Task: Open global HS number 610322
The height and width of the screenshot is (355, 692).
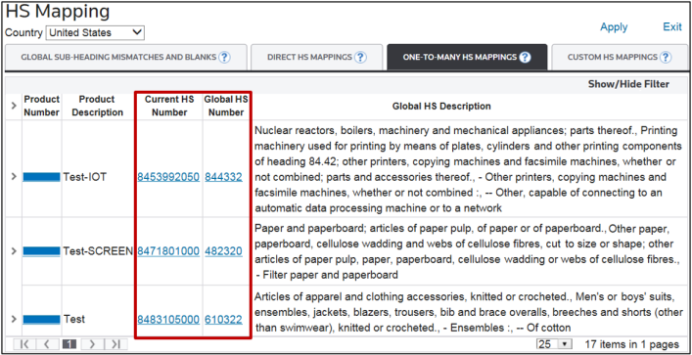Action: [223, 319]
